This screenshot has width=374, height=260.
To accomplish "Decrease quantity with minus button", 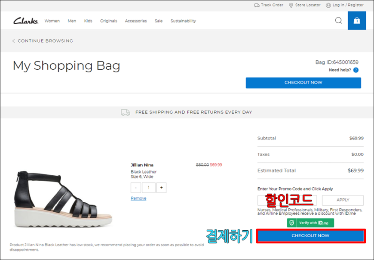I will click(136, 188).
